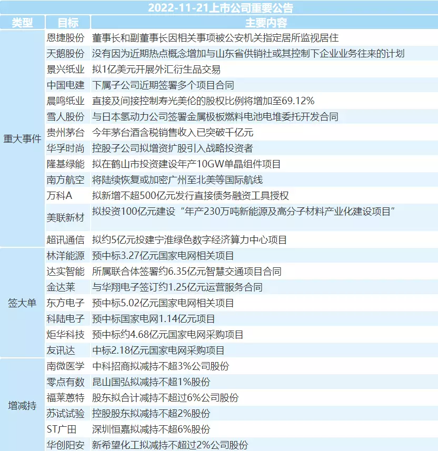Click the text 新希望化工拟减持不超过2%公司股份
Image resolution: width=438 pixels, height=451 pixels.
tap(170, 445)
